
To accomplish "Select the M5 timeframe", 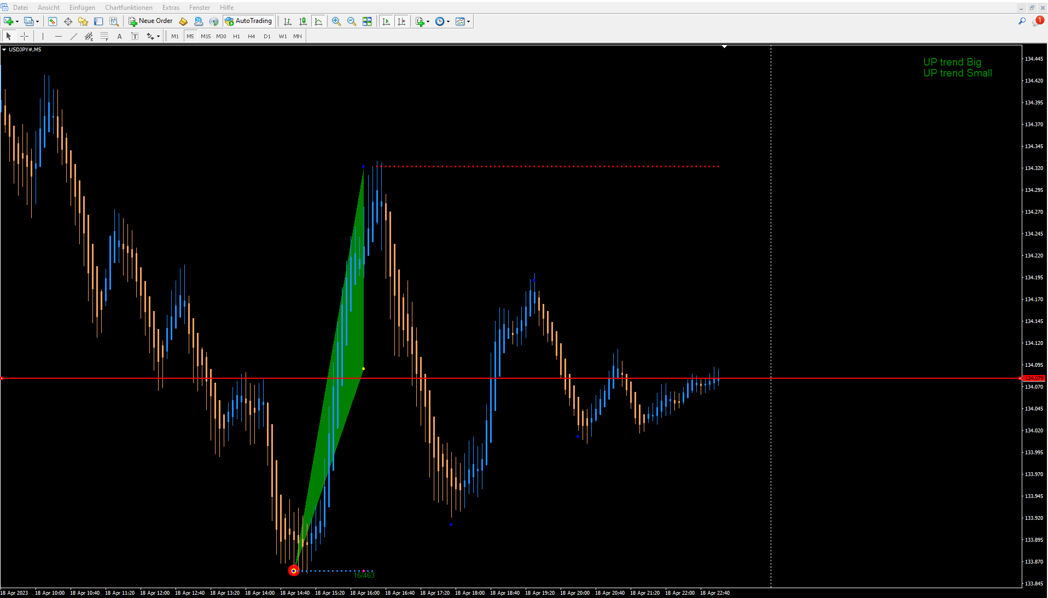I will pos(190,36).
